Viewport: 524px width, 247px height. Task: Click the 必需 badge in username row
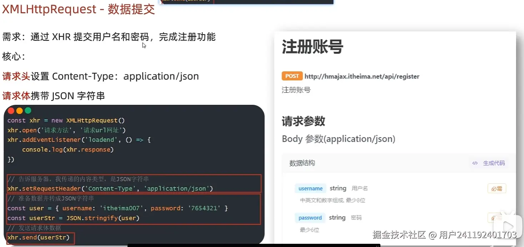coord(496,189)
